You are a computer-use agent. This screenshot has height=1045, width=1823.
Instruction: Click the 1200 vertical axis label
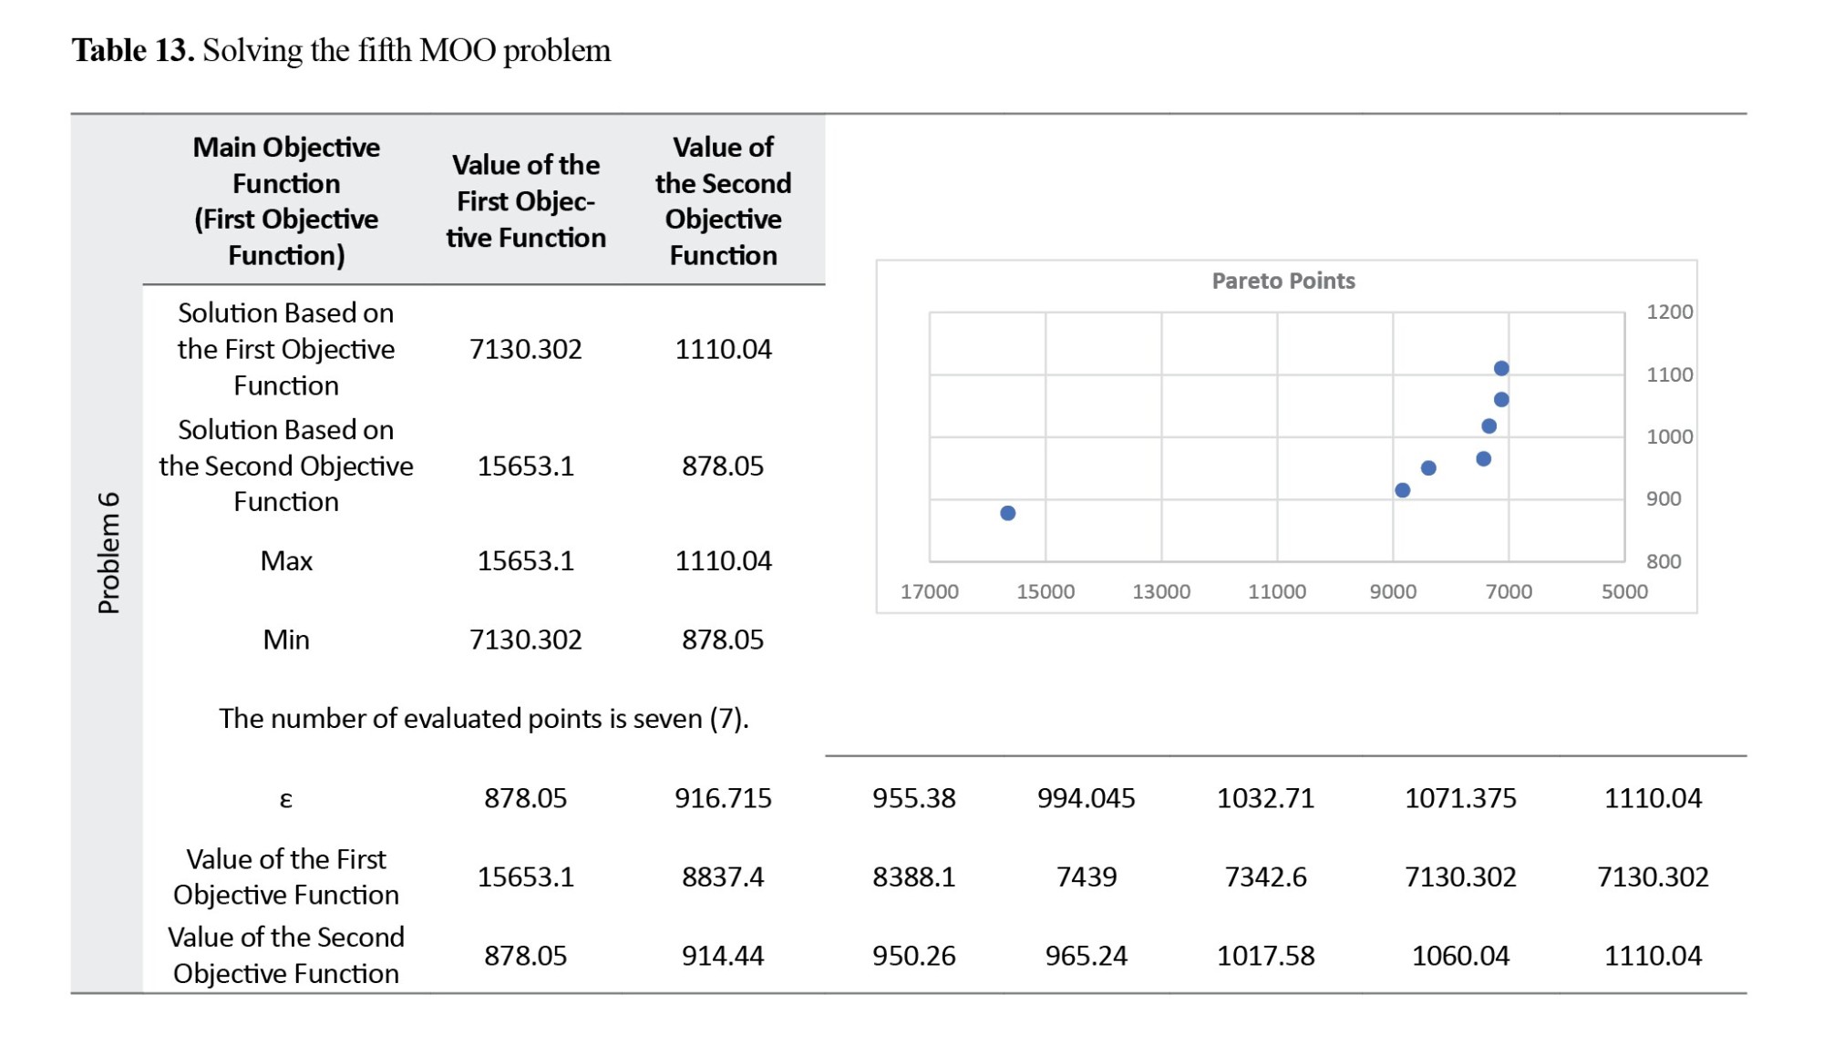click(x=1670, y=312)
